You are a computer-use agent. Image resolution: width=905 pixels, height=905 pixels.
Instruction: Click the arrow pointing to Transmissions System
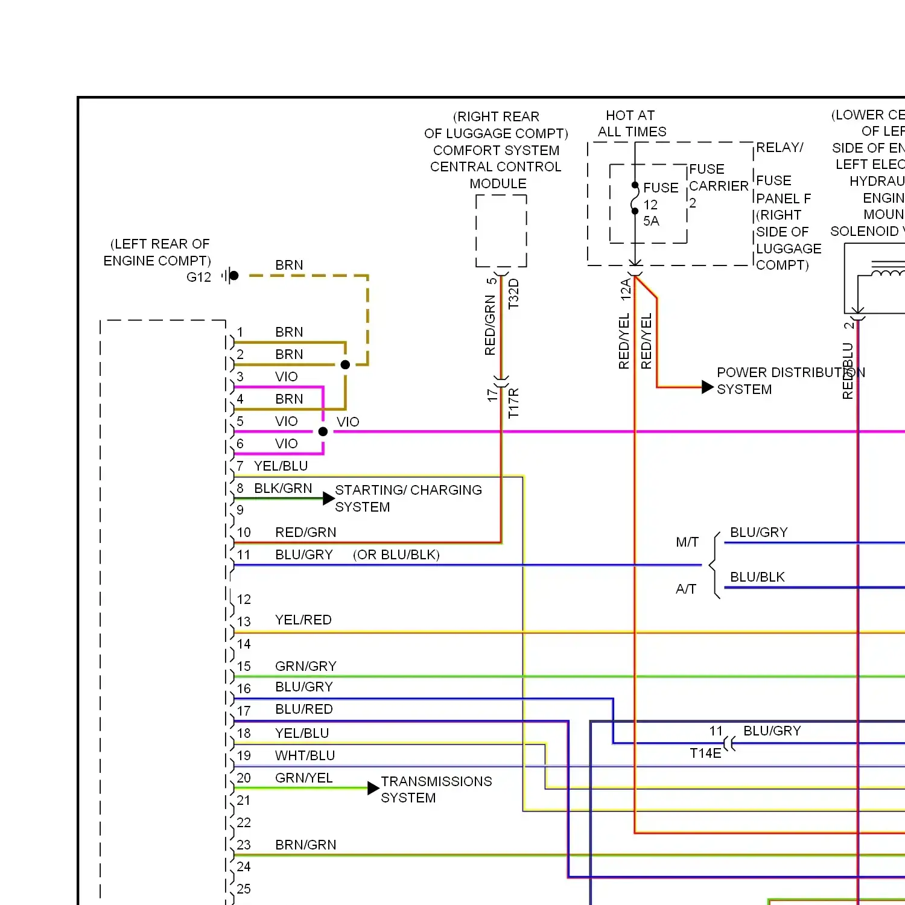tap(373, 788)
